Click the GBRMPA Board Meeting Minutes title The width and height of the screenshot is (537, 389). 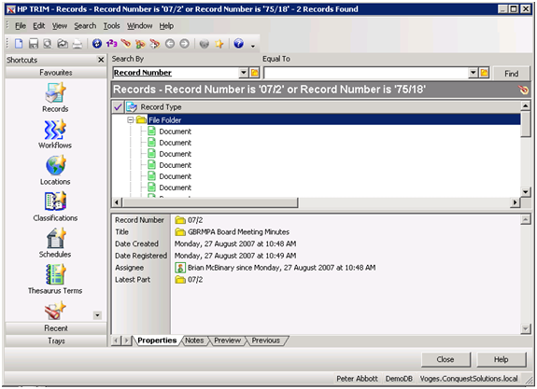point(238,232)
